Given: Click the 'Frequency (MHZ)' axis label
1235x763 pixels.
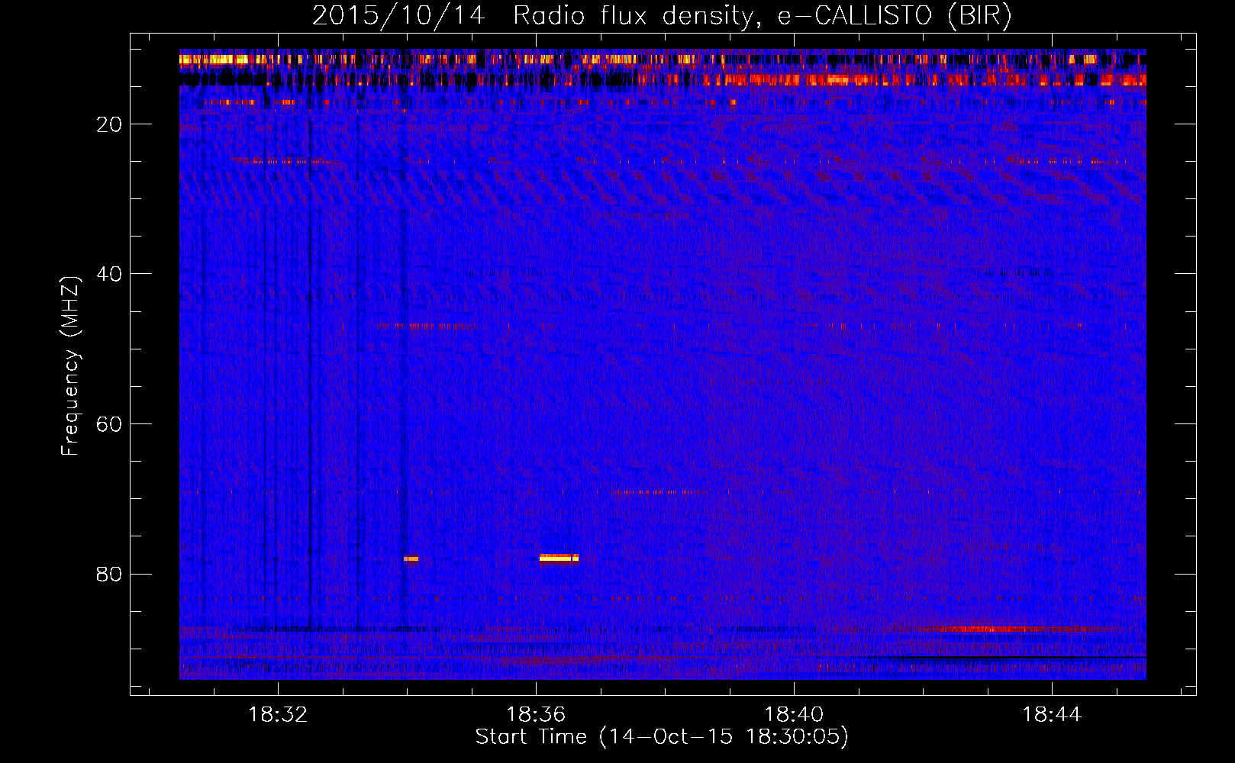Looking at the screenshot, I should tap(69, 366).
